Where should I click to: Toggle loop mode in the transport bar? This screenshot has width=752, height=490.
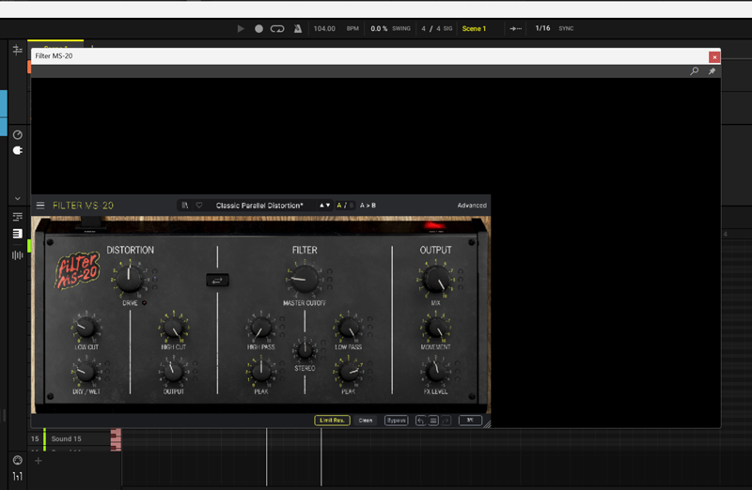(x=277, y=29)
